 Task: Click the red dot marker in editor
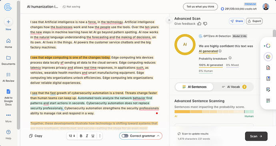click(157, 113)
